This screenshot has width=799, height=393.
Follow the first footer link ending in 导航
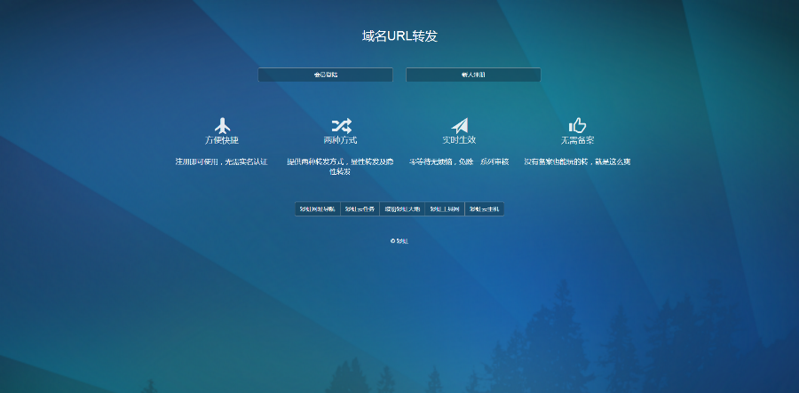(x=318, y=209)
